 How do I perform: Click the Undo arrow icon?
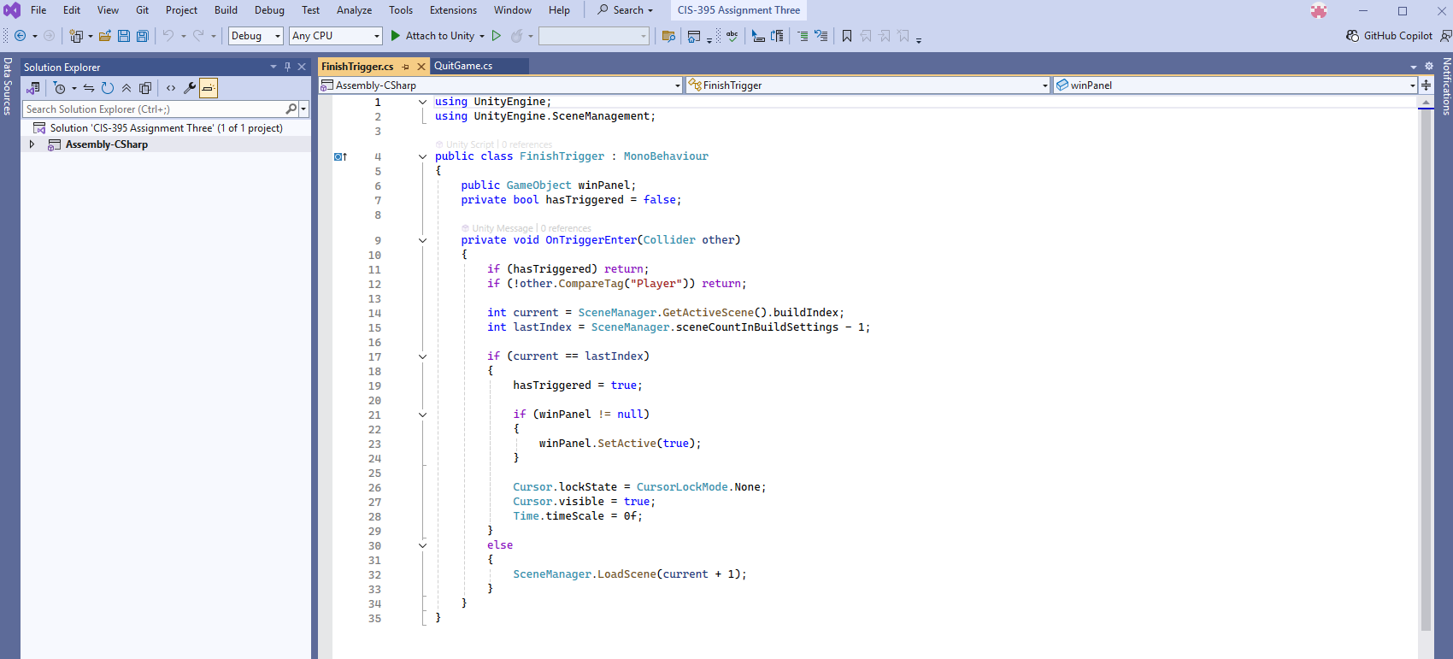[x=168, y=36]
